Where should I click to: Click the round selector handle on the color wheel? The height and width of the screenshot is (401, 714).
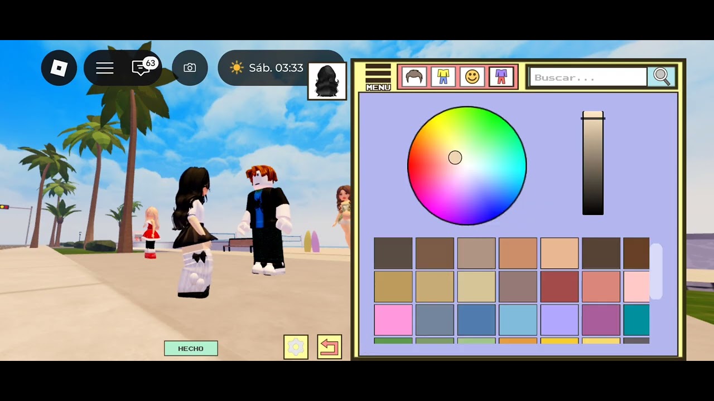[x=455, y=158]
